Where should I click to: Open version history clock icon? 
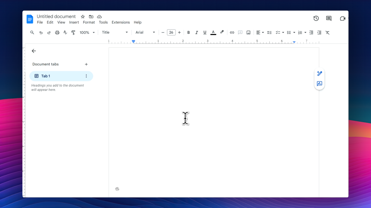click(x=316, y=18)
